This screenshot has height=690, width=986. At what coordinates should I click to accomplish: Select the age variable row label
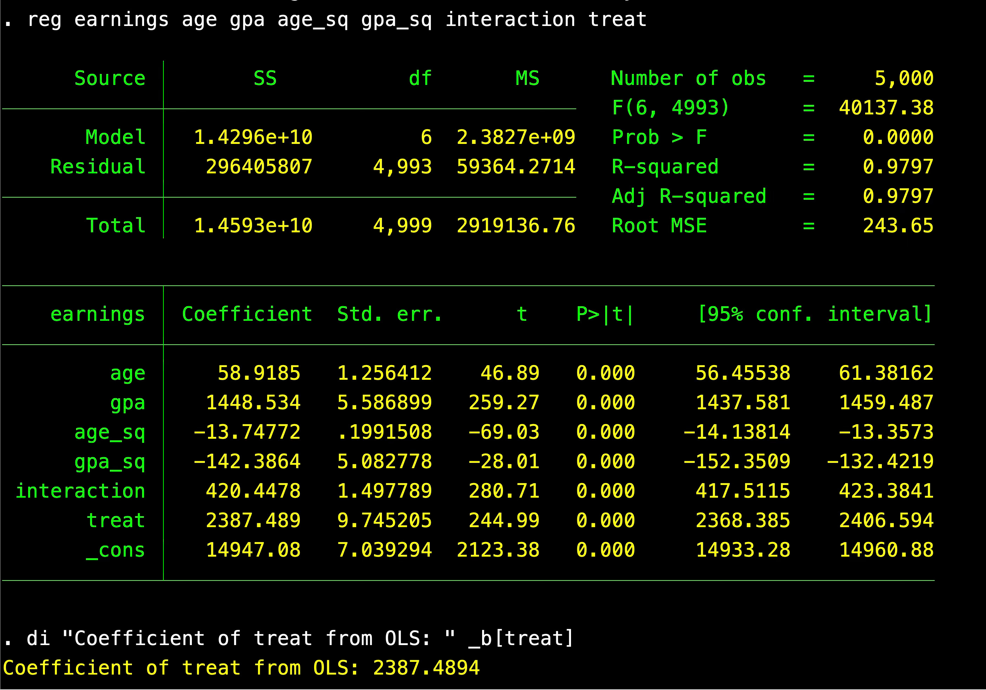(128, 373)
